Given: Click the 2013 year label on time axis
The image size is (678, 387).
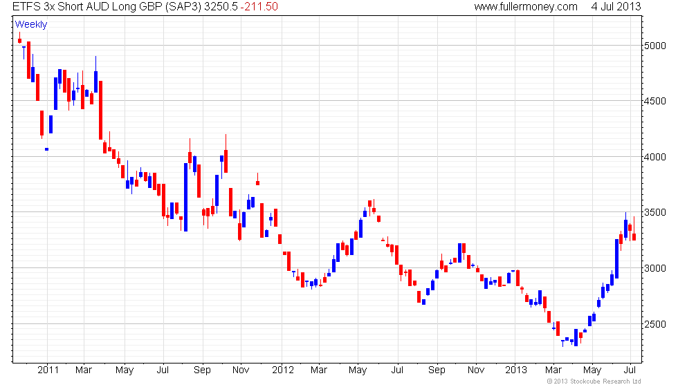Looking at the screenshot, I should click(516, 370).
